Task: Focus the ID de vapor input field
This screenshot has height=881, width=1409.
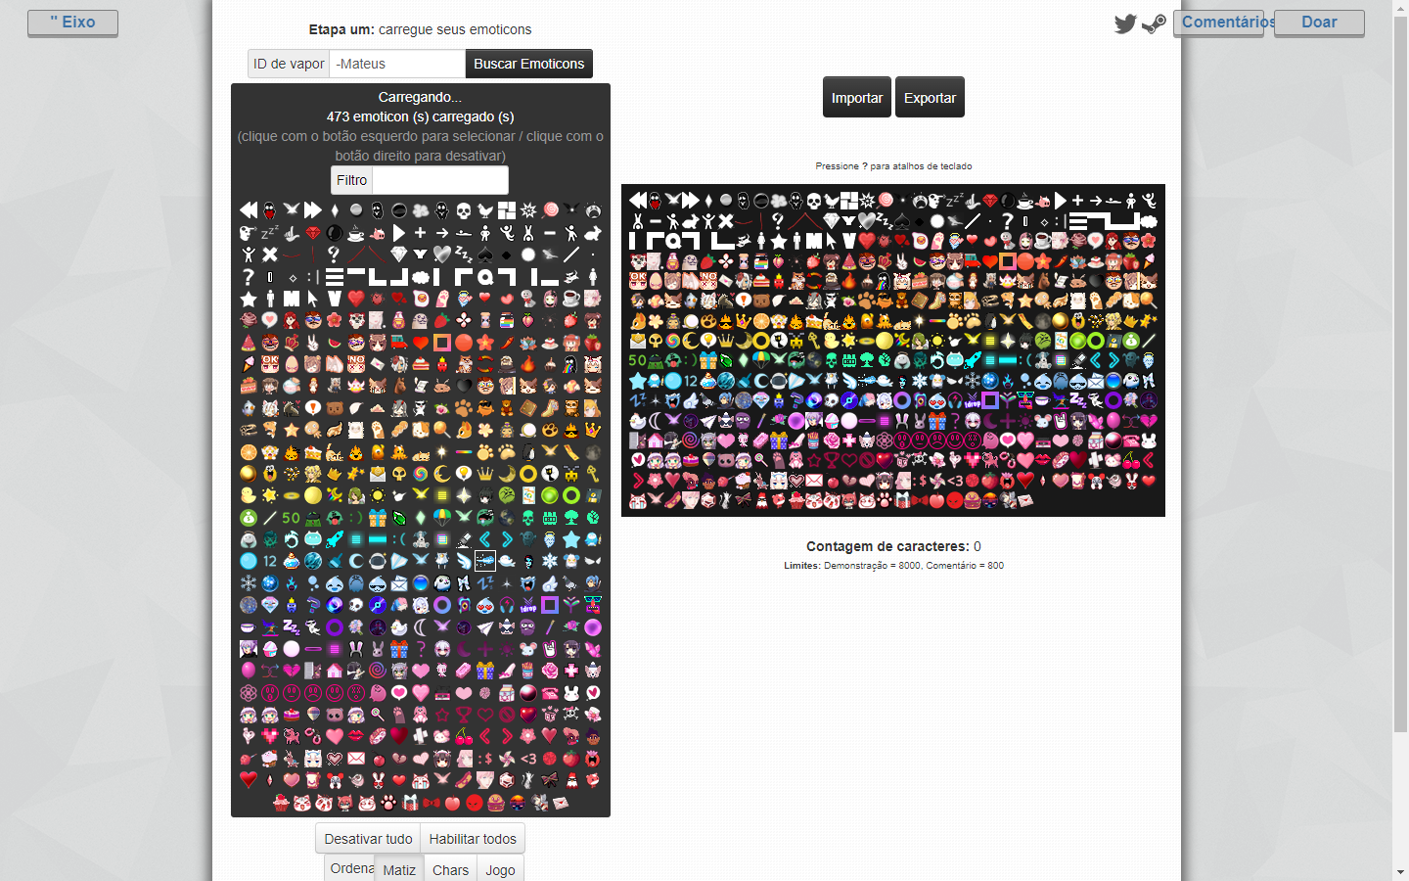Action: tap(397, 64)
